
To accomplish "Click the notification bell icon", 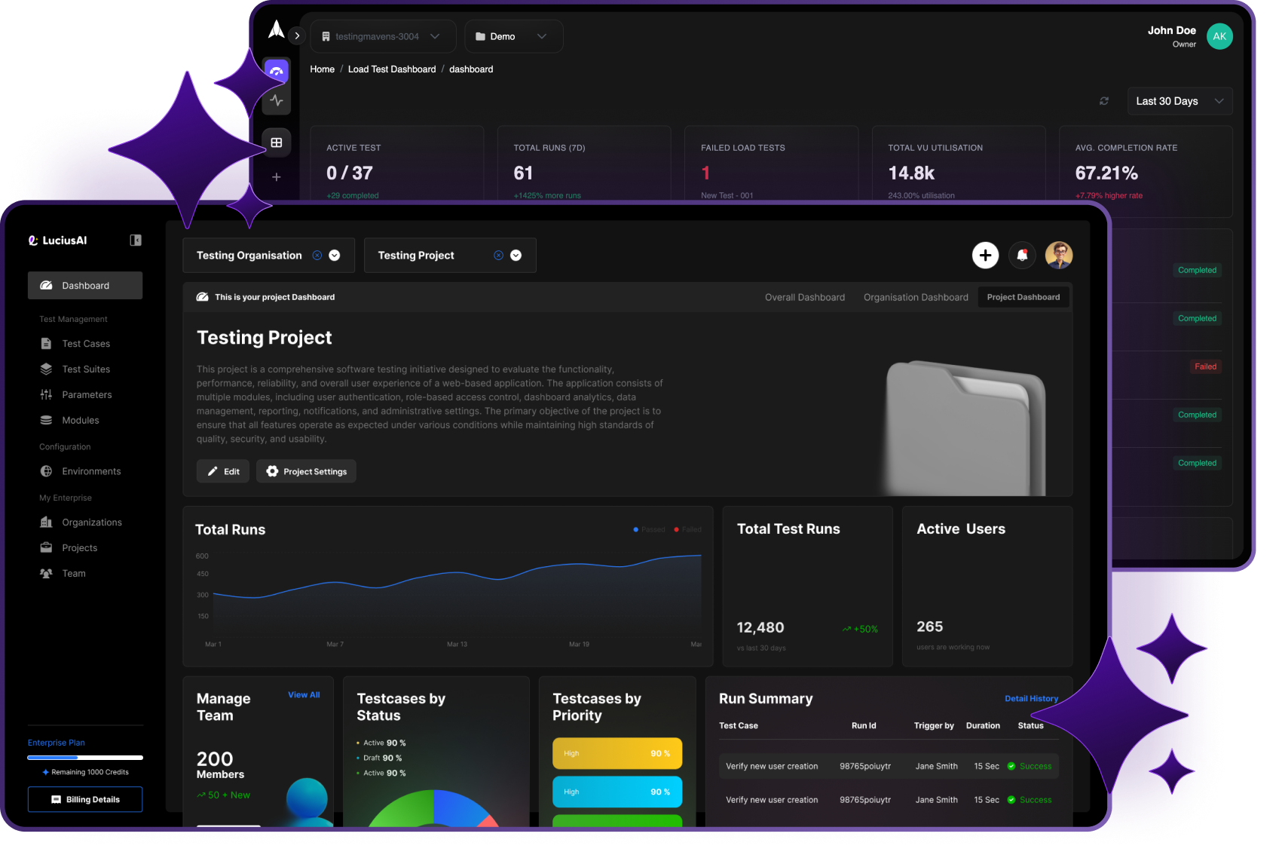I will coord(1022,256).
